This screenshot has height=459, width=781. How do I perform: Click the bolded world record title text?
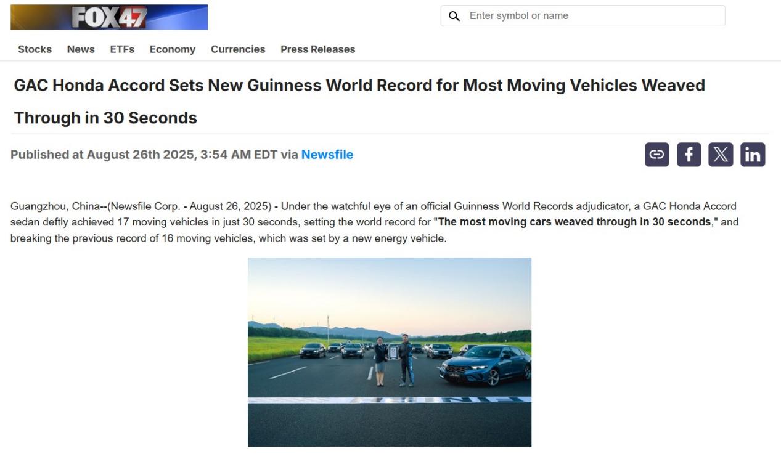574,222
